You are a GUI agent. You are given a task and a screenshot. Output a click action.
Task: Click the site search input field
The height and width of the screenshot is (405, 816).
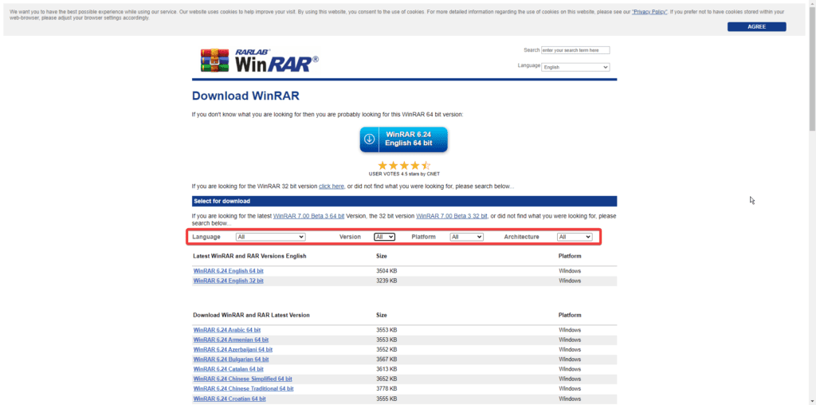point(575,50)
